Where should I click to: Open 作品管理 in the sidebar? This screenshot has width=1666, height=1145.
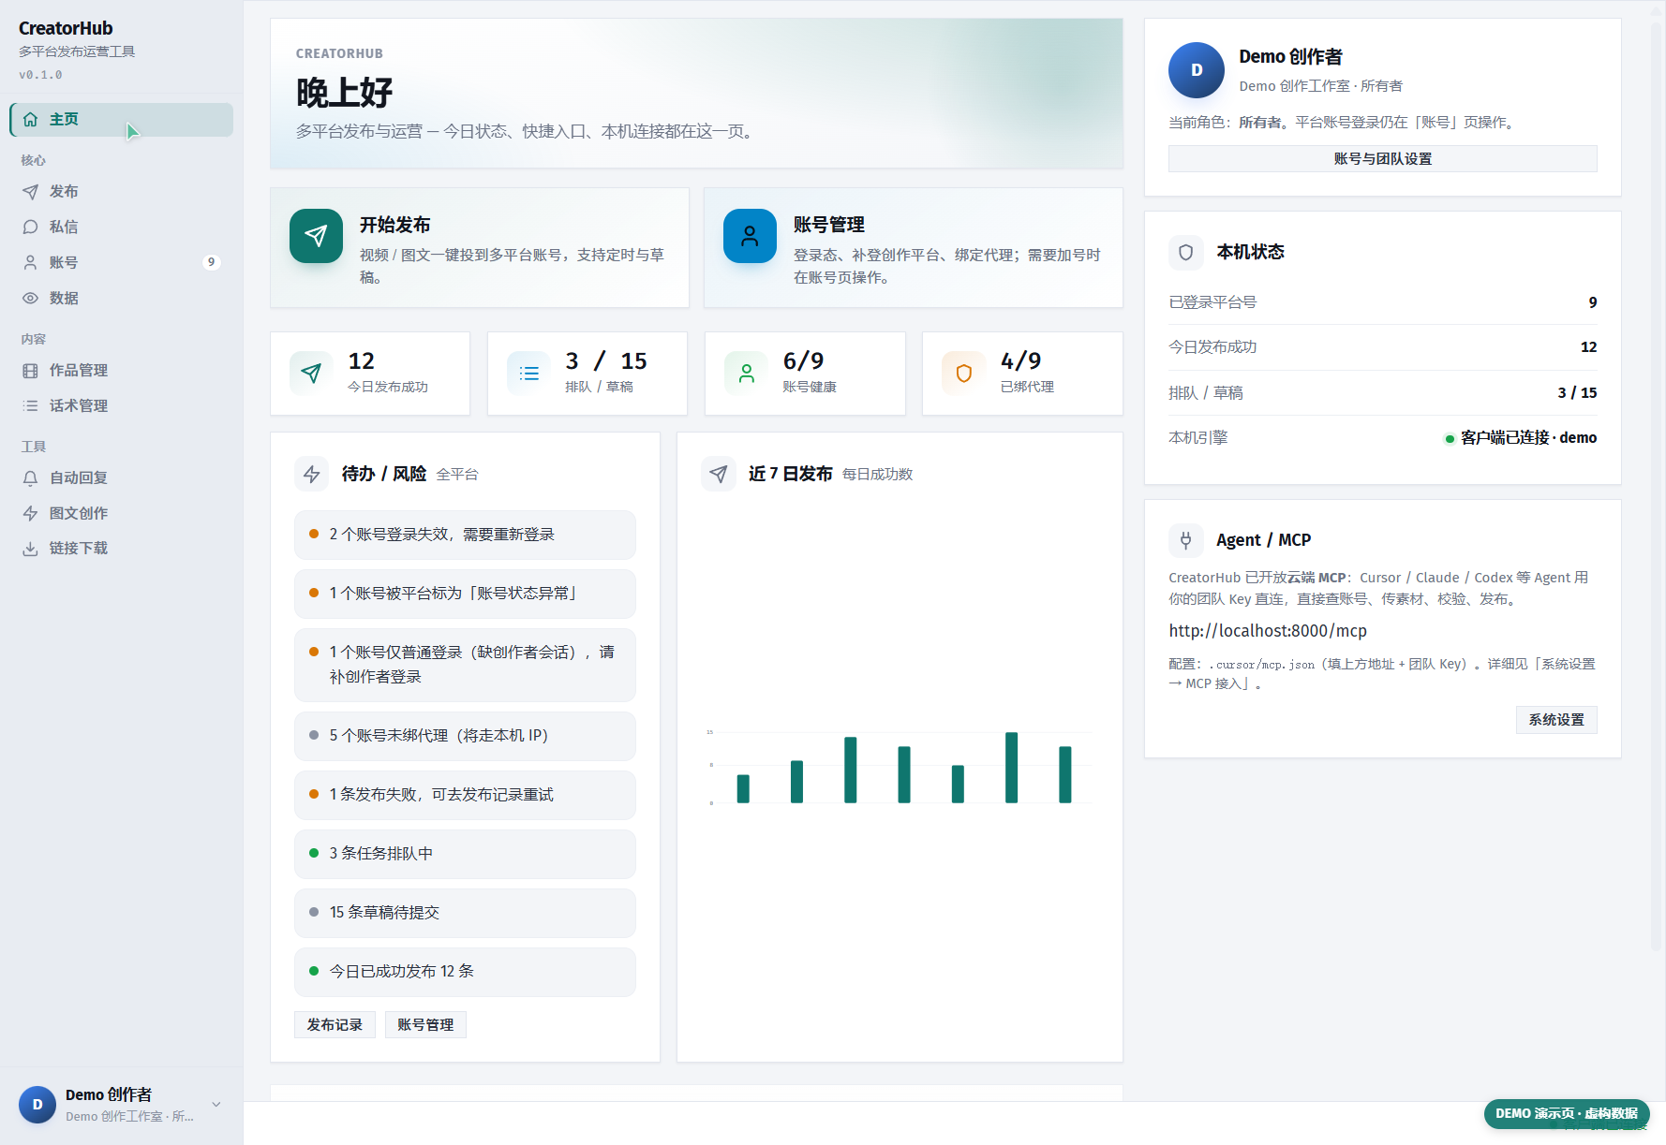(x=122, y=371)
